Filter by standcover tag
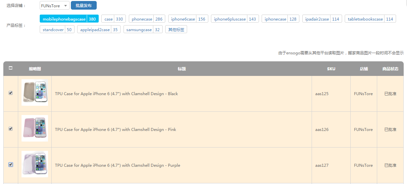The width and height of the screenshot is (407, 184). 57,30
